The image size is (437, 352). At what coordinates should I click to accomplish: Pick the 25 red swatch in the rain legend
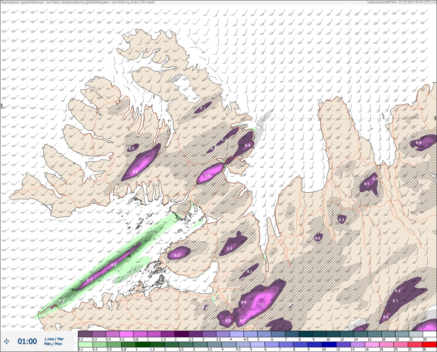pos(416,344)
